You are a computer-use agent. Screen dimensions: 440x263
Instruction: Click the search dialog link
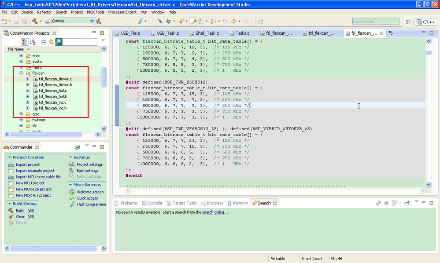tap(214, 212)
